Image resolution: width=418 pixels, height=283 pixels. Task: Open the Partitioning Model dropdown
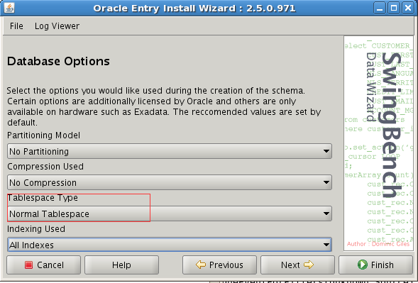[170, 151]
